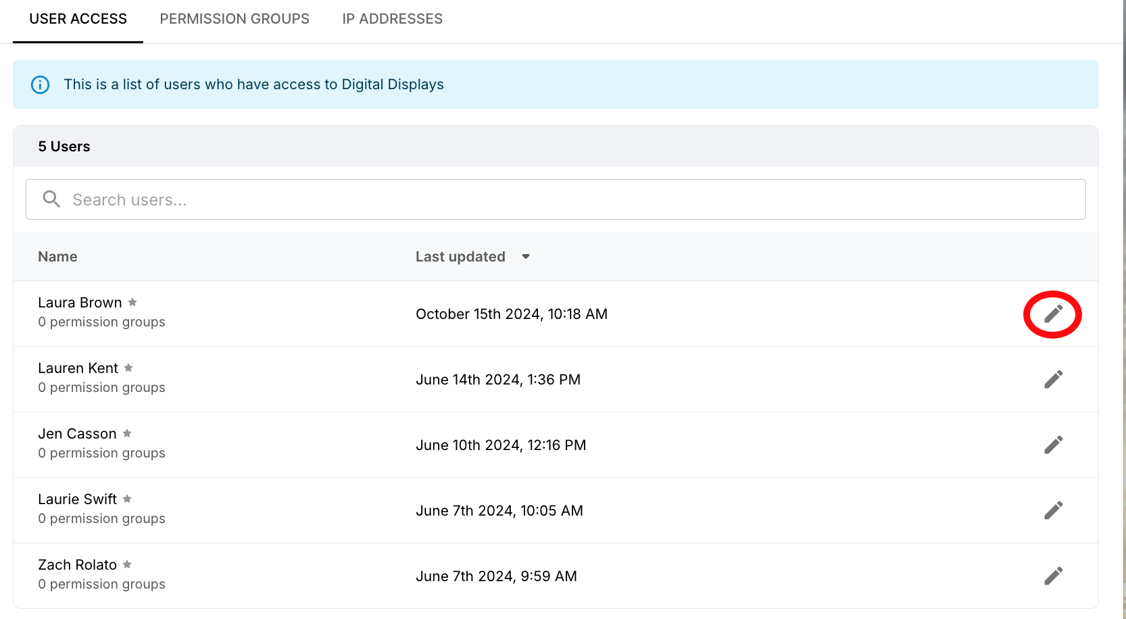
Task: Edit Laurie Swift's user access
Action: point(1053,510)
